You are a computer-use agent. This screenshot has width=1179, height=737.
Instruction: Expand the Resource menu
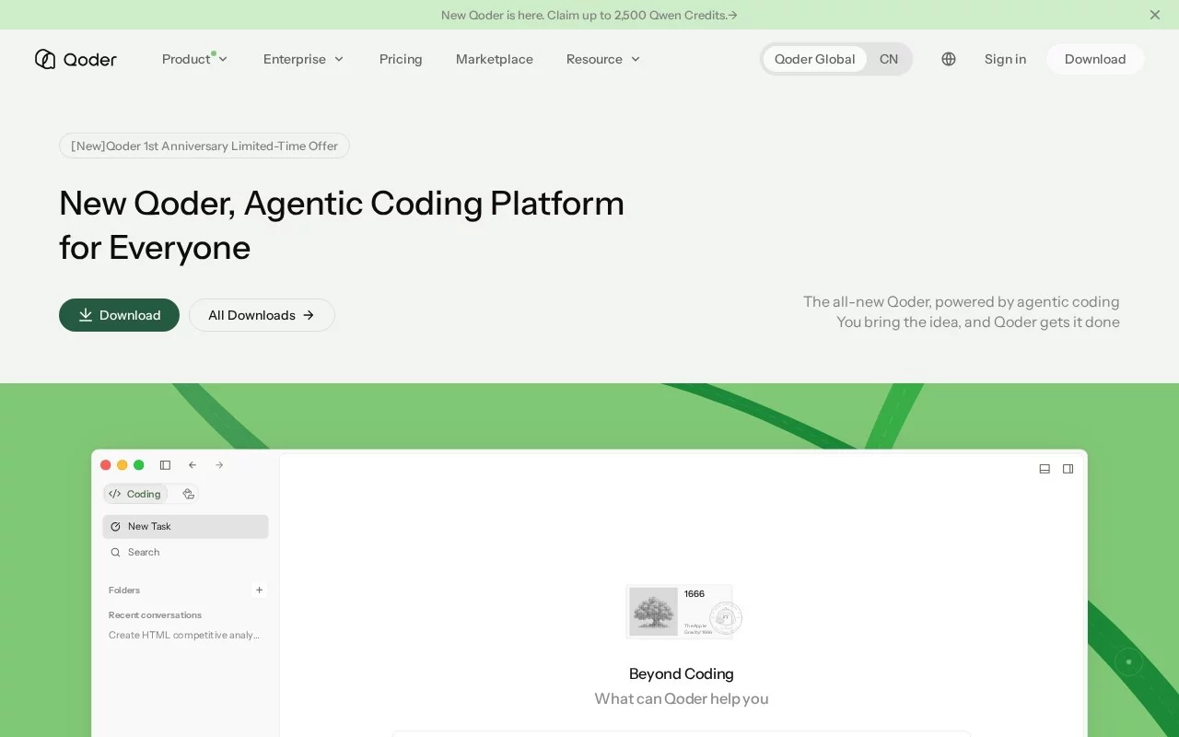pyautogui.click(x=603, y=59)
